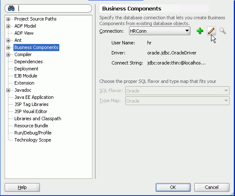The height and width of the screenshot is (196, 235).
Task: Click the binoculars search icon
Action: tap(11, 8)
